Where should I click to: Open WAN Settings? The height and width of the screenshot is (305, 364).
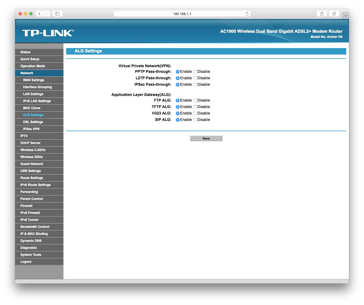(39, 80)
